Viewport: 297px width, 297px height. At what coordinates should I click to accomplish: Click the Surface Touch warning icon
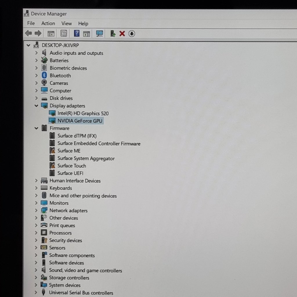52,166
